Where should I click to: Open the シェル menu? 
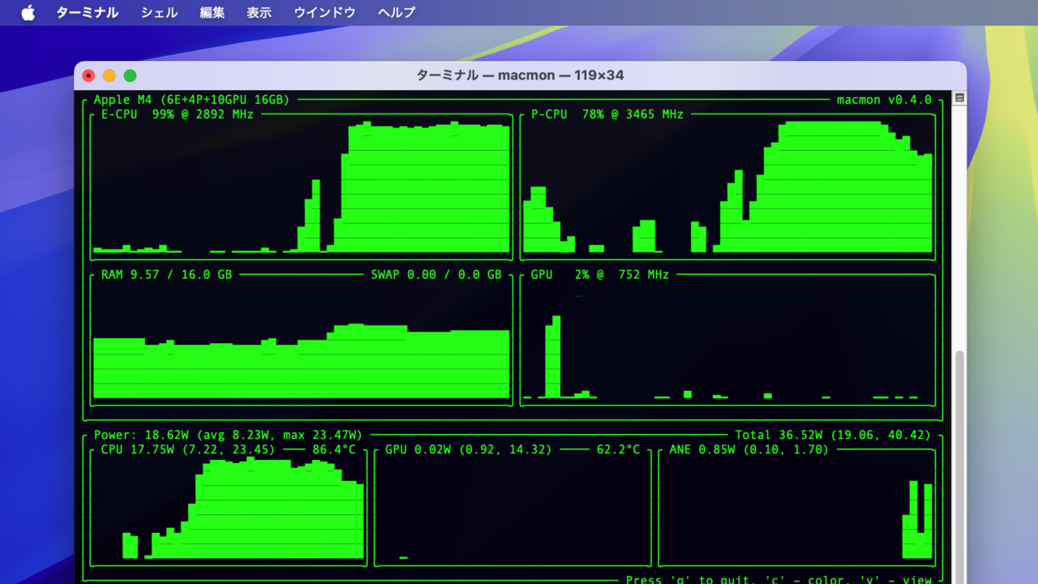(159, 12)
